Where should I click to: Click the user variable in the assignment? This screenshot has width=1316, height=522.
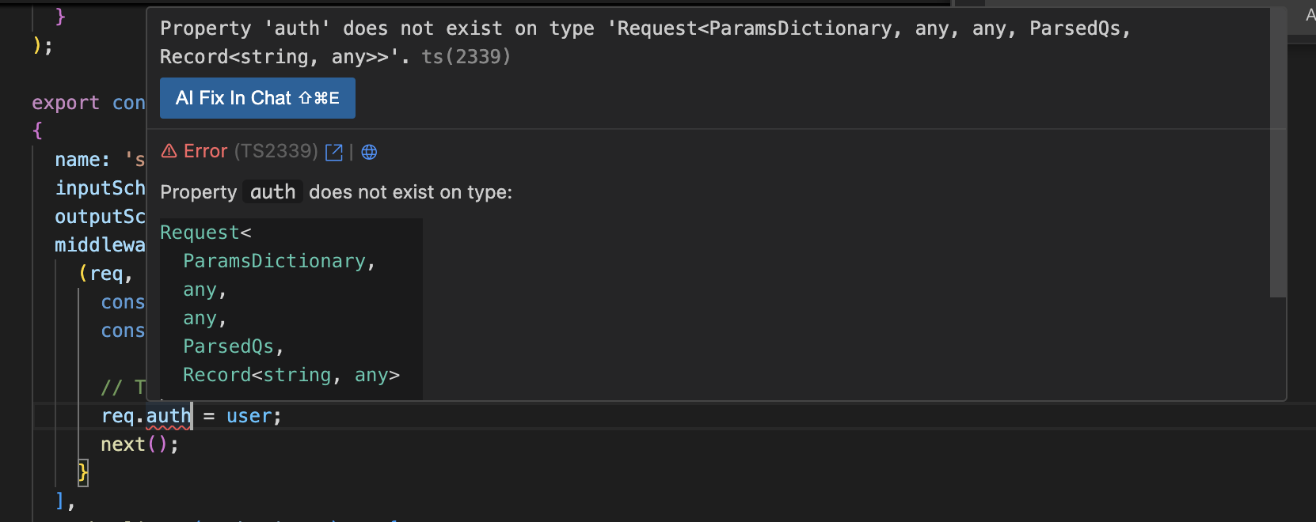pyautogui.click(x=249, y=416)
